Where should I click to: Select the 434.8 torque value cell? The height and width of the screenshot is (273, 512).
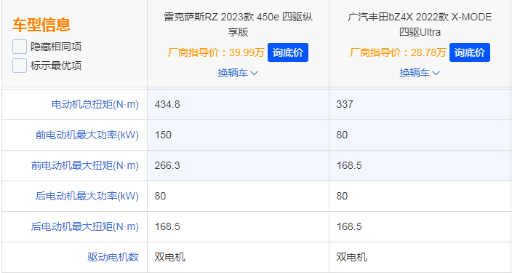(238, 104)
